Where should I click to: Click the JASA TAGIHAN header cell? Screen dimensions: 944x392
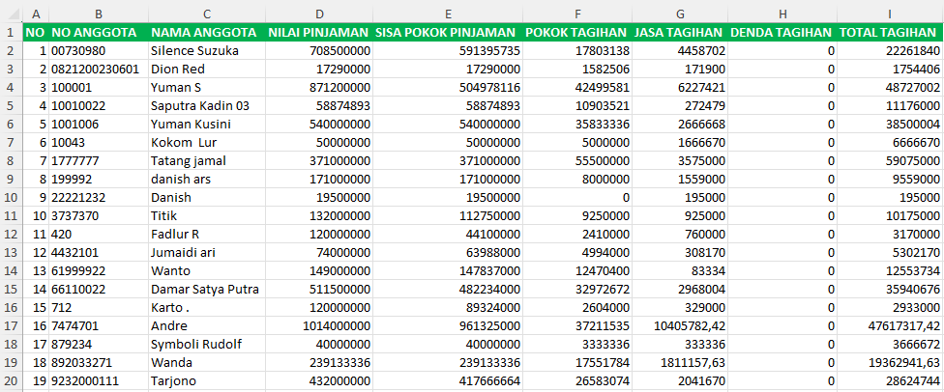[680, 32]
